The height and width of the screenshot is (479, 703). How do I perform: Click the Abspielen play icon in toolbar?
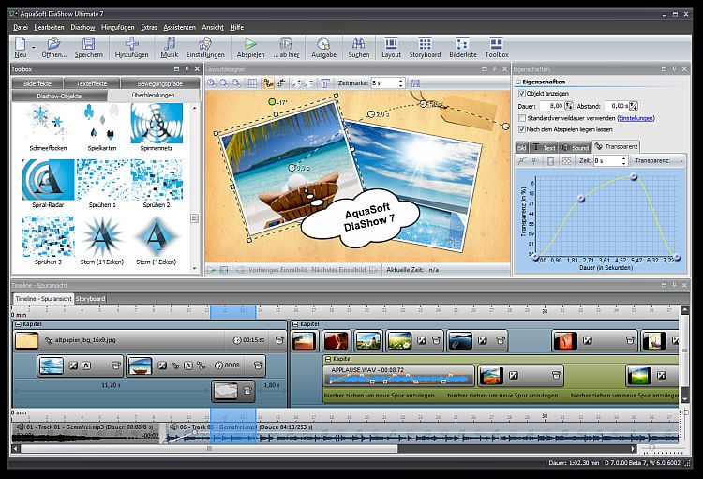click(x=250, y=43)
